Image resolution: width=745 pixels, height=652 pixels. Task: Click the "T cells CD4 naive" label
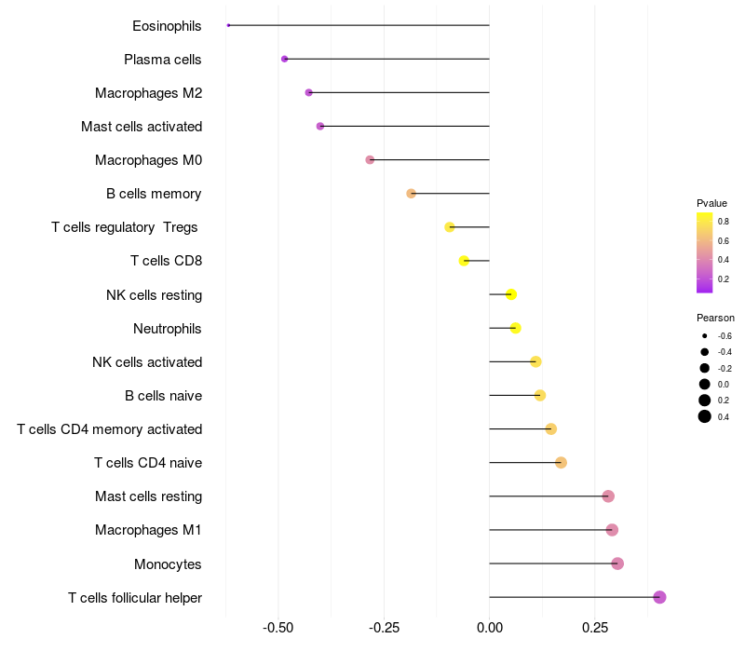pyautogui.click(x=148, y=463)
